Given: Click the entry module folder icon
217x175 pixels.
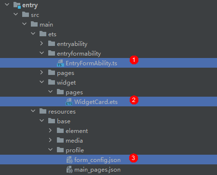Looking at the screenshot, I should pos(17,5).
